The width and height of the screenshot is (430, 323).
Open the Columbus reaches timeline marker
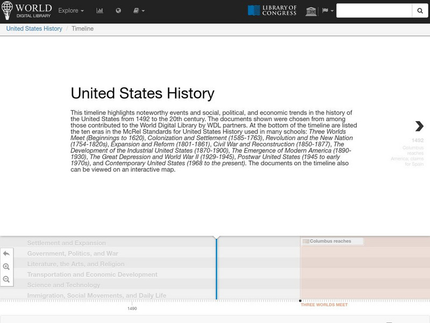(332, 241)
